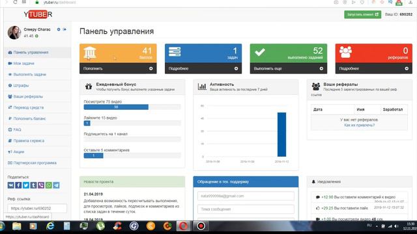Image resolution: width=417 pixels, height=234 pixels.
Task: Open the Creepy Charac profile avatar
Action: pos(14,32)
